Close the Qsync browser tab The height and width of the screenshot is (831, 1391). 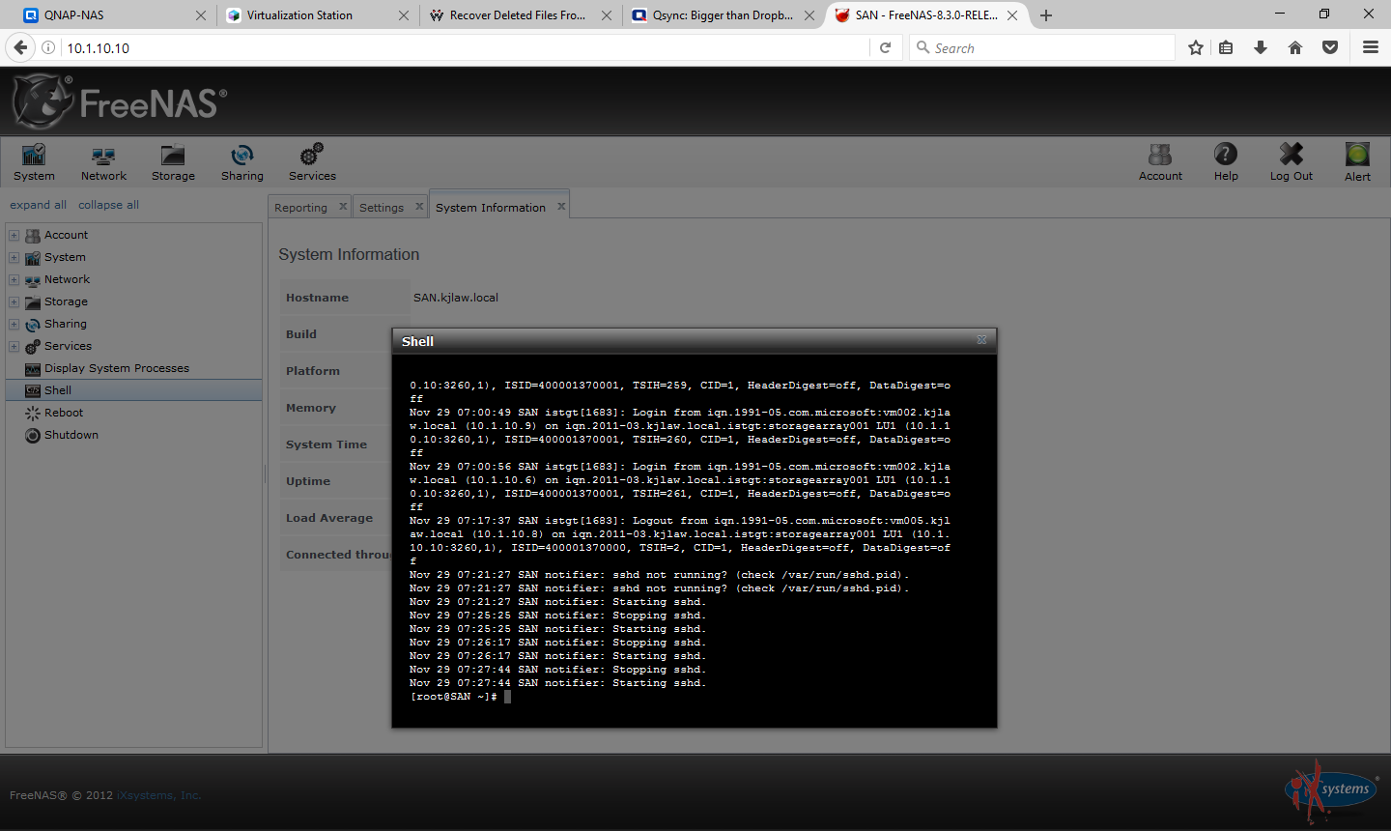click(809, 14)
